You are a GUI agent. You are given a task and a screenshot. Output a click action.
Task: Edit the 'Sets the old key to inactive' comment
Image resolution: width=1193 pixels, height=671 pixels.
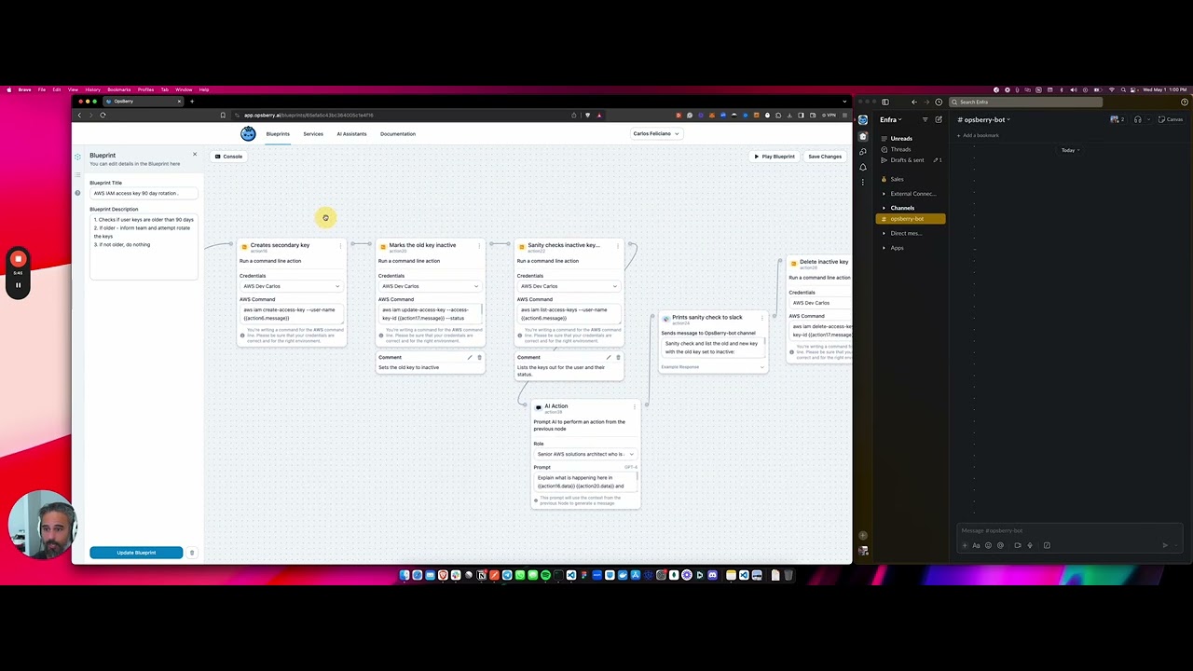point(470,357)
